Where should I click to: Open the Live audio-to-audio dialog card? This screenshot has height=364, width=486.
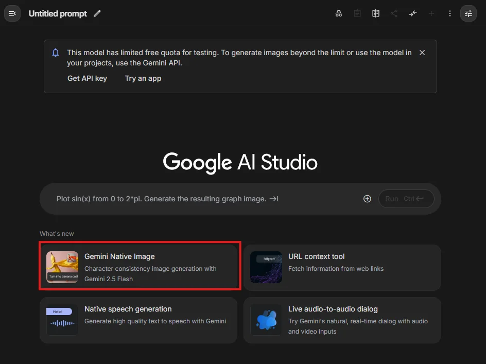[342, 320]
